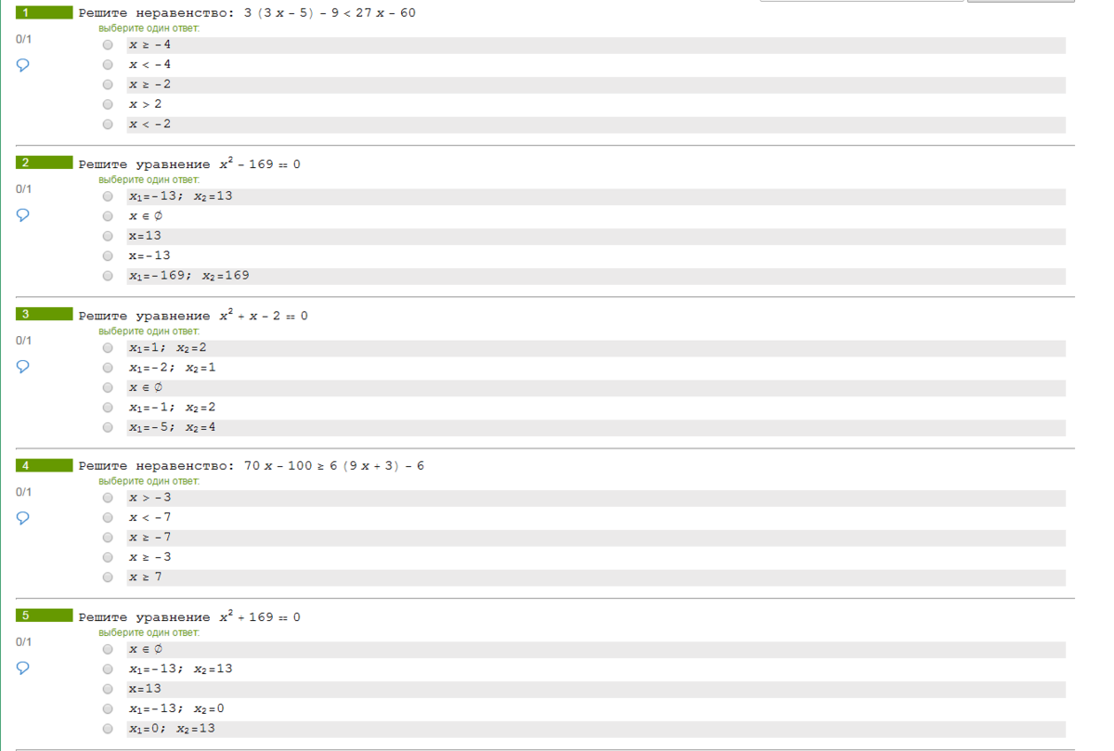Screen dimensions: 1114x751
Task: Mark x < −7 in question 4
Action: (108, 518)
